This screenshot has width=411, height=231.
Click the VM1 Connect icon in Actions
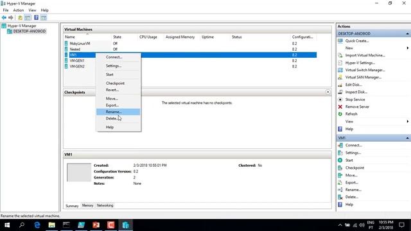pos(340,145)
